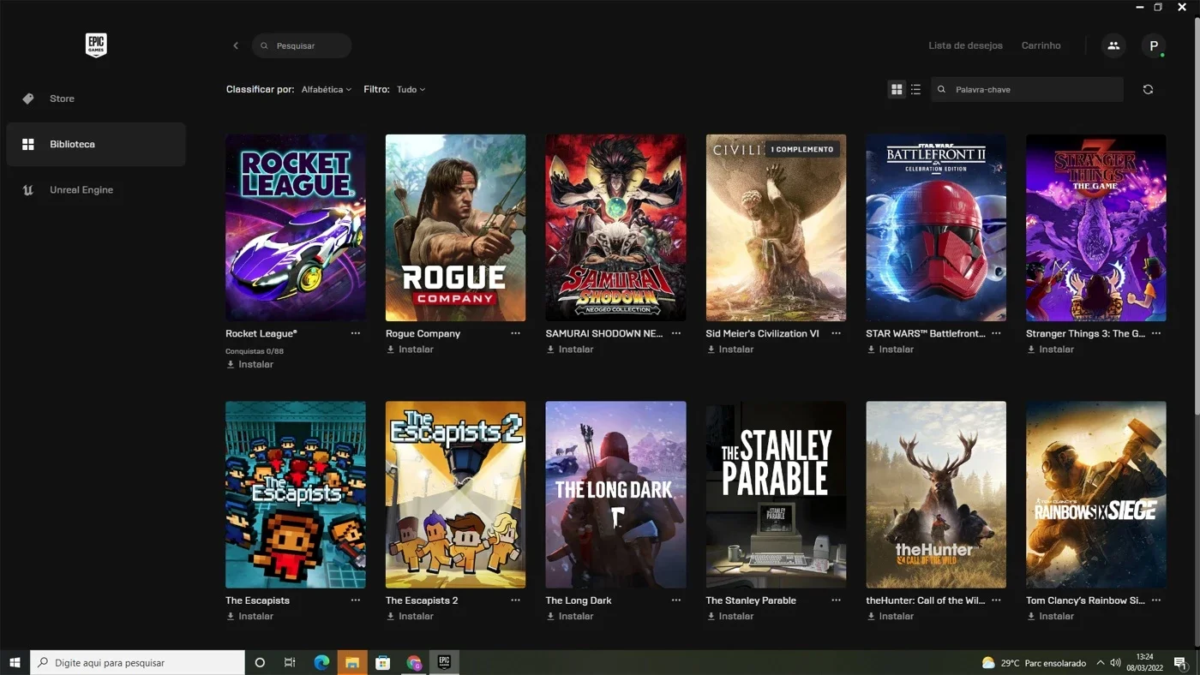Open theHunter Call of the Wild cover

[936, 495]
